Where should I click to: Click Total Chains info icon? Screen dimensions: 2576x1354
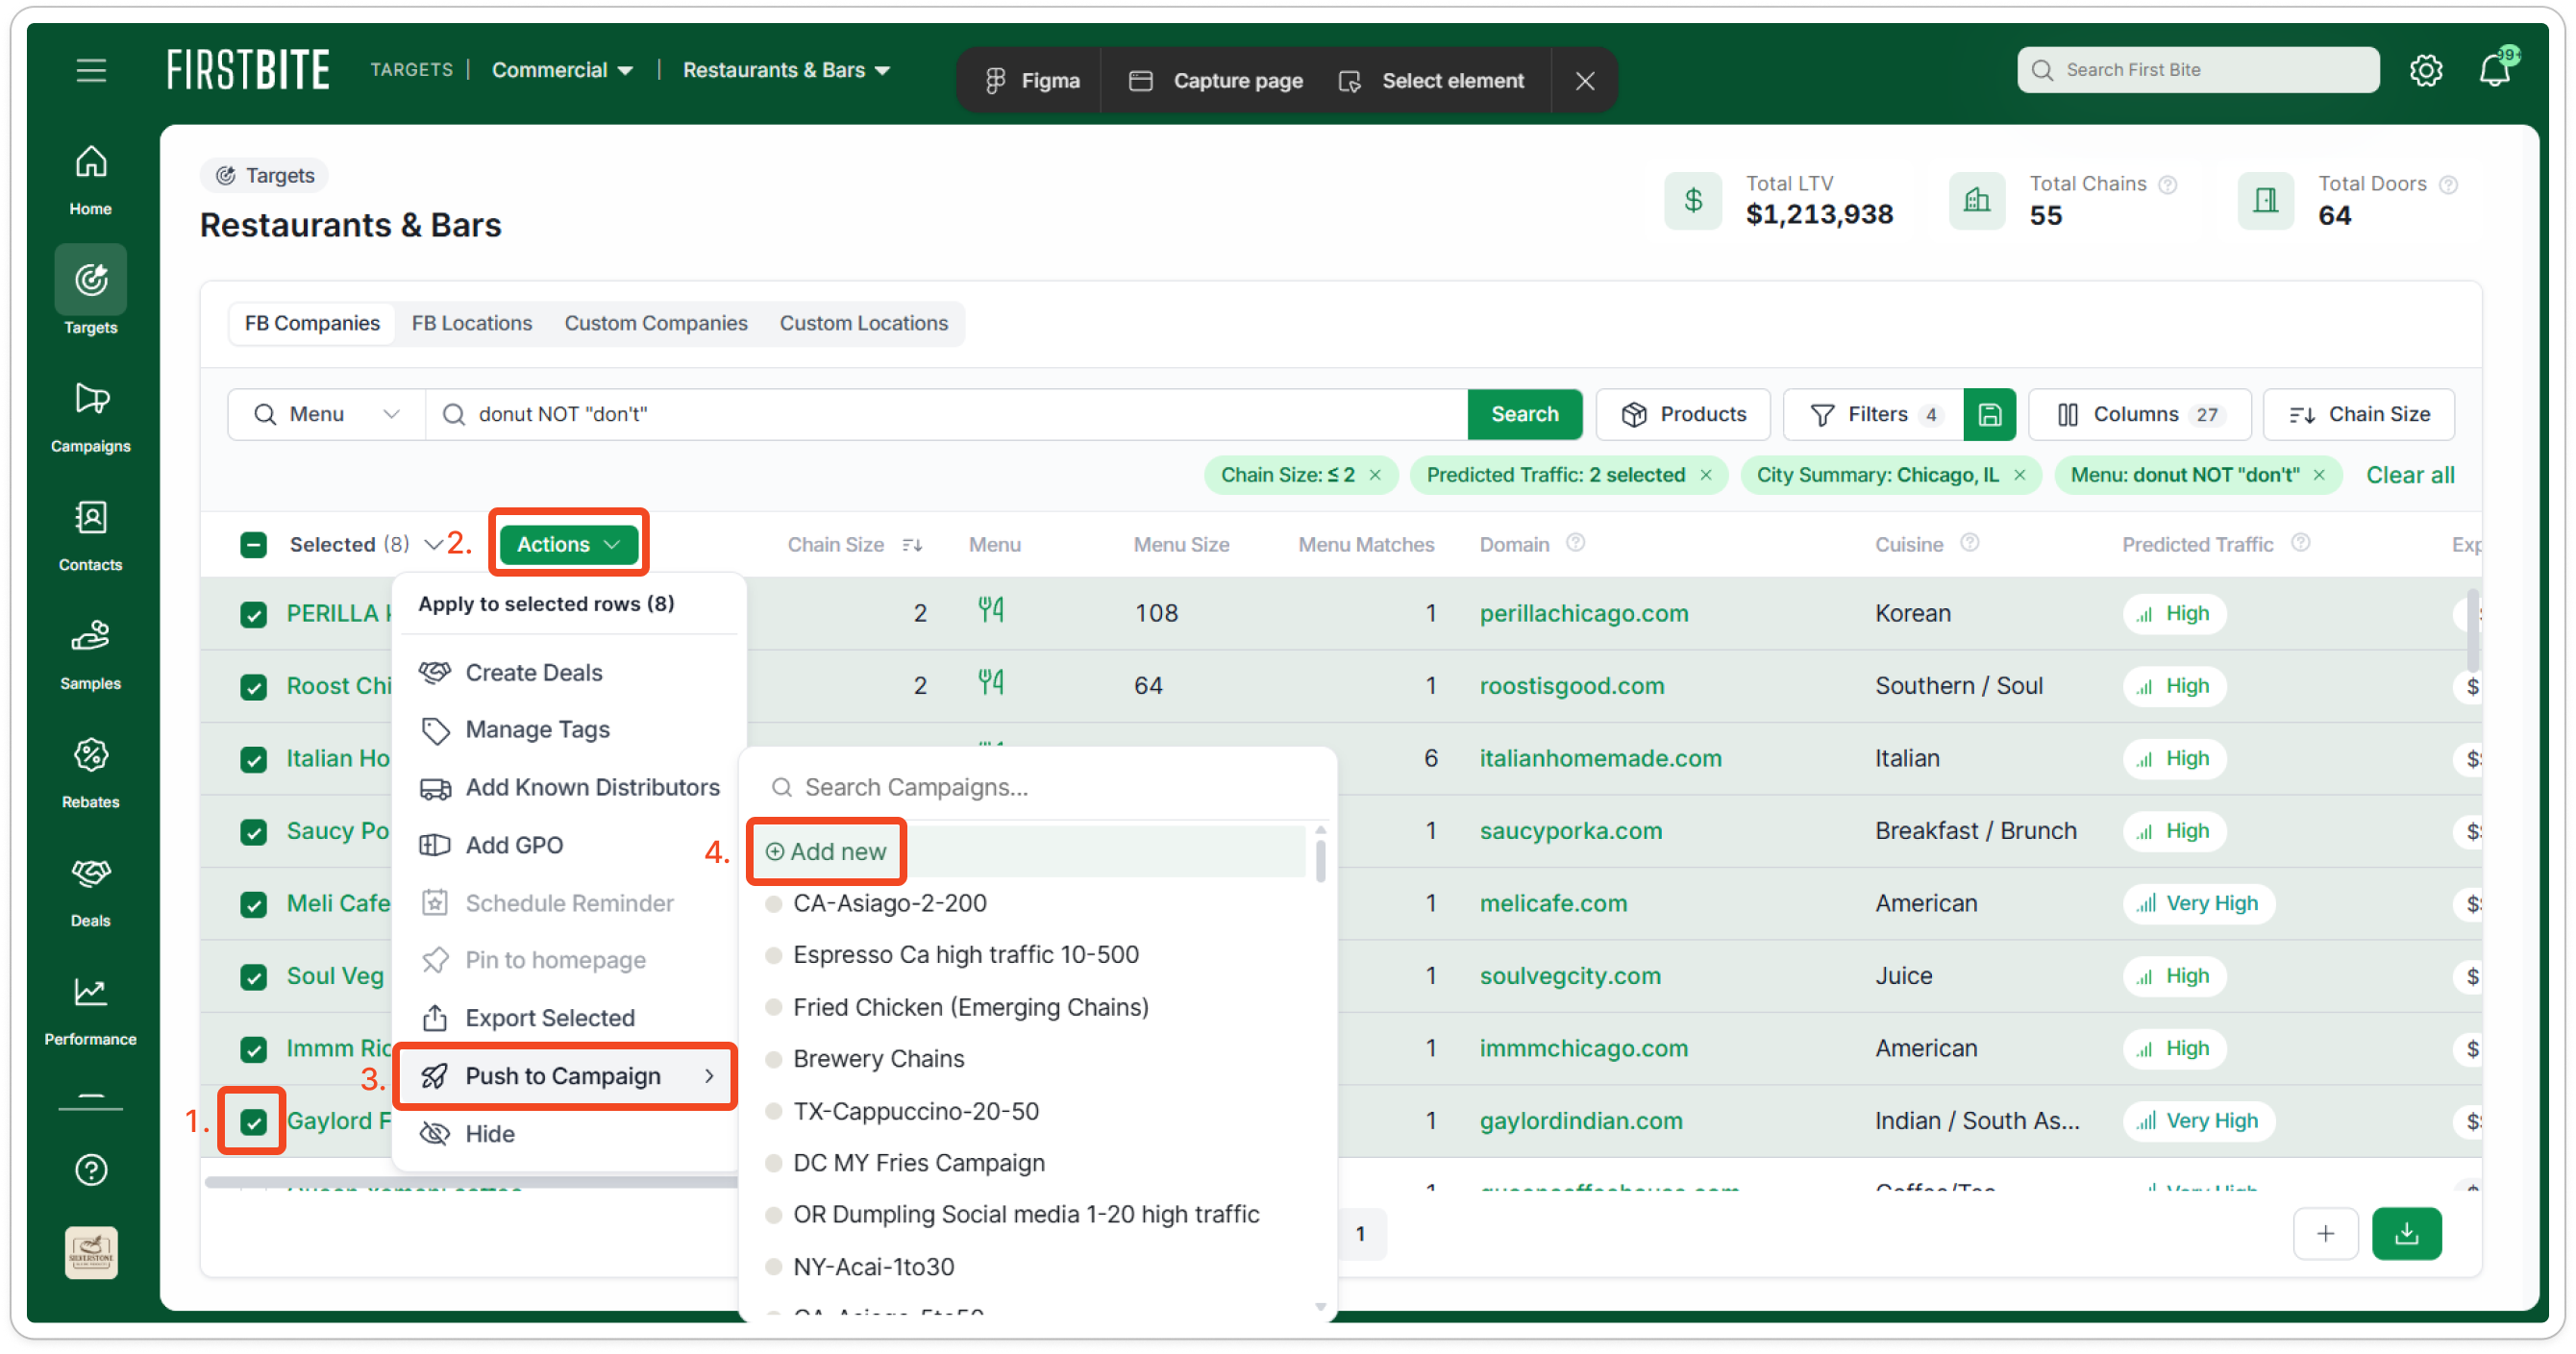coord(2167,184)
